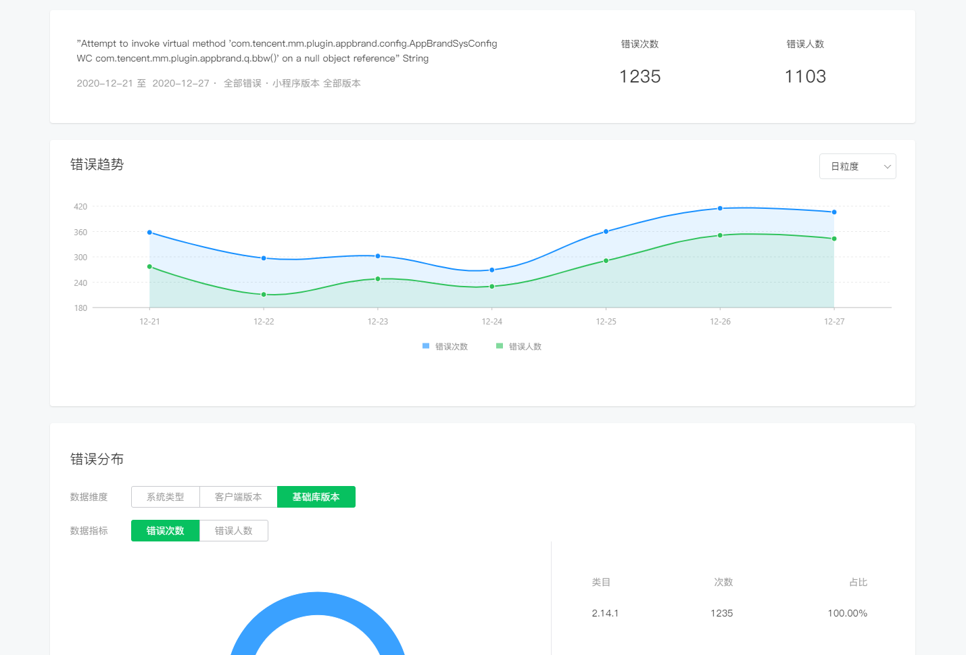966x655 pixels.
Task: Click blue data point for 12-22
Action: [x=264, y=258]
